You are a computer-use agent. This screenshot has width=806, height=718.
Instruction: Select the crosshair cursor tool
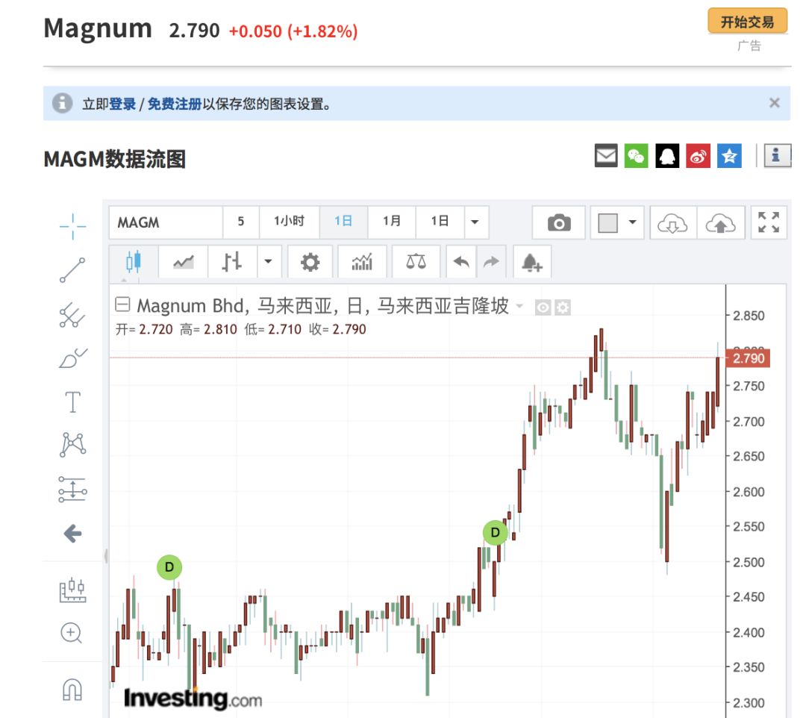tap(72, 226)
